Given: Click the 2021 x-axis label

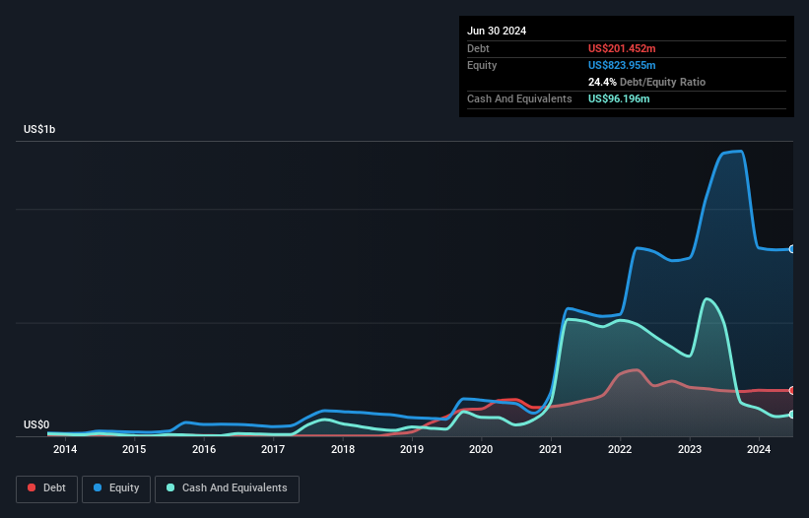Looking at the screenshot, I should (x=551, y=449).
